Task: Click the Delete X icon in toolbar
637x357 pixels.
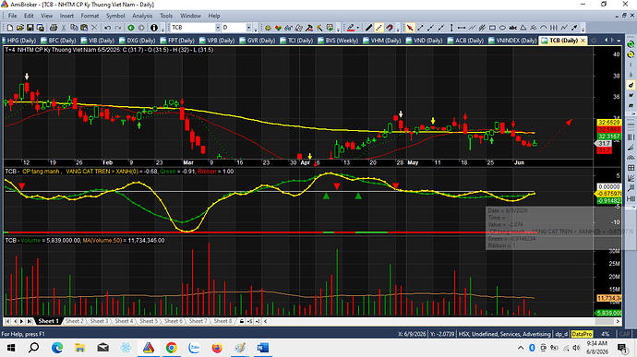Action: [x=94, y=28]
